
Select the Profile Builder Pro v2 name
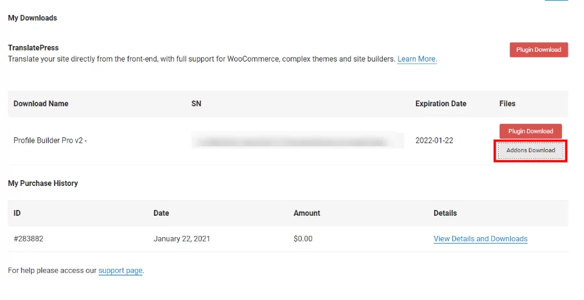coord(50,141)
